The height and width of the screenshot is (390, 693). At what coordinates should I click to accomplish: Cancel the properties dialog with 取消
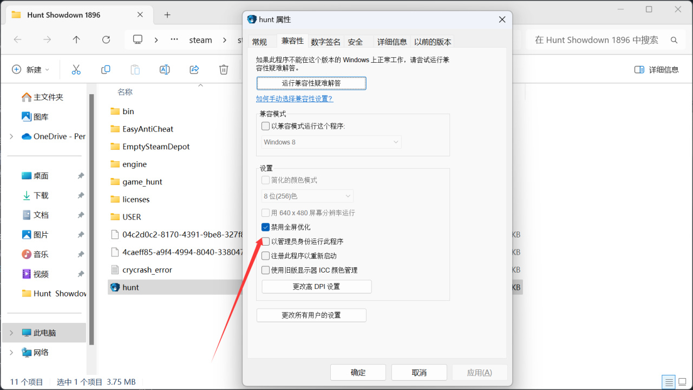[419, 373]
